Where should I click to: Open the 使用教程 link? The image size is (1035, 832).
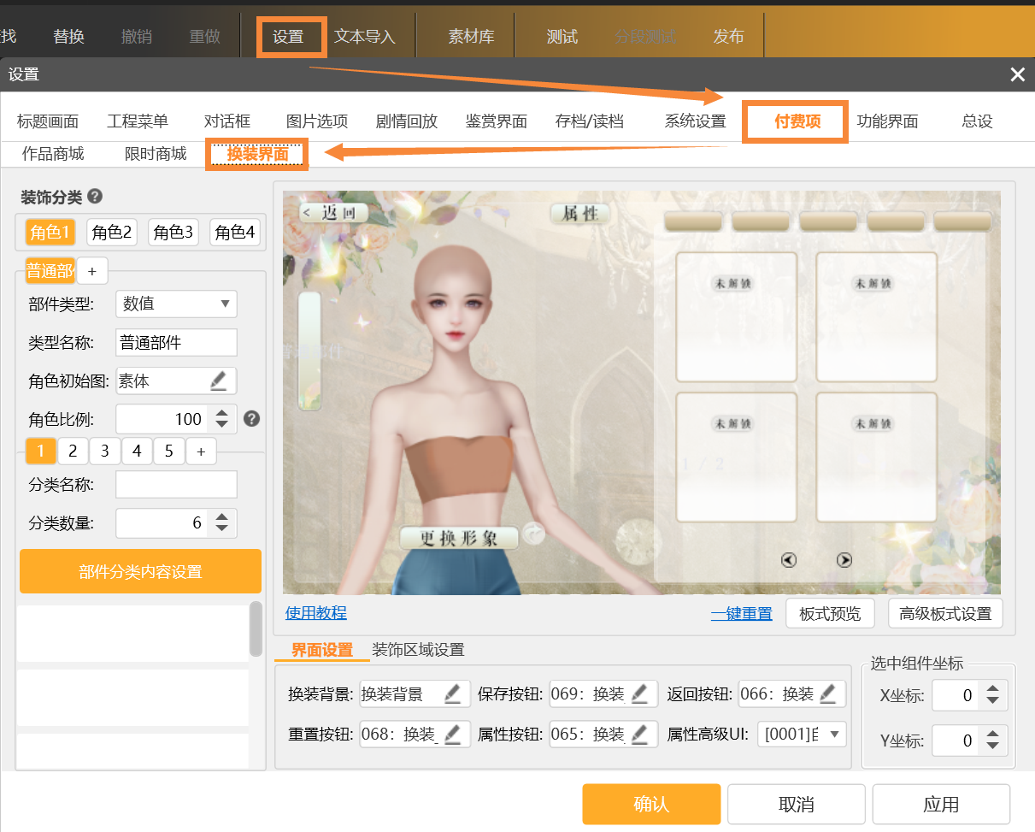click(x=316, y=613)
